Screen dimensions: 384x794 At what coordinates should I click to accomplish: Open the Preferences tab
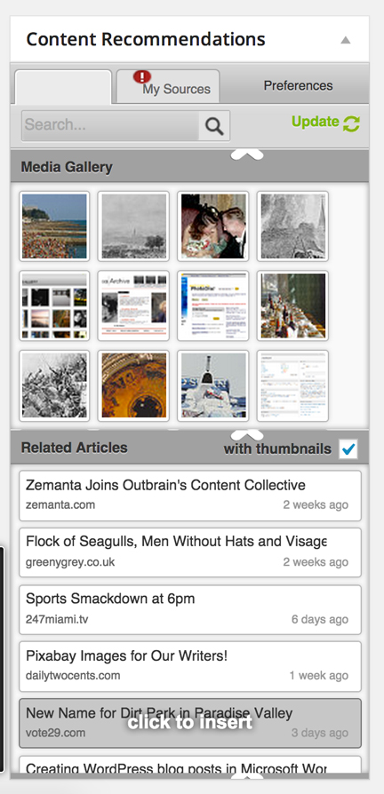(299, 85)
